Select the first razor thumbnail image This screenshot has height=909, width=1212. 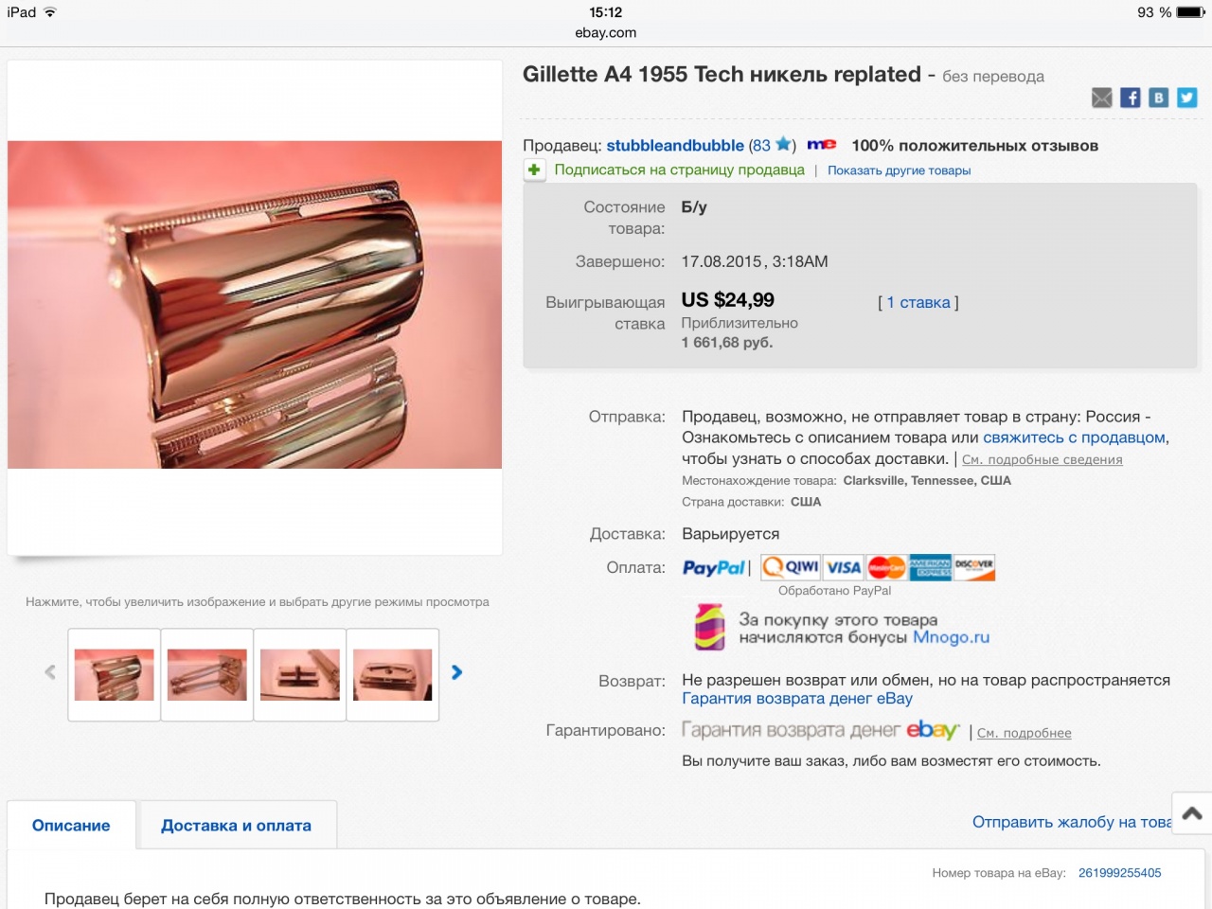click(x=114, y=675)
